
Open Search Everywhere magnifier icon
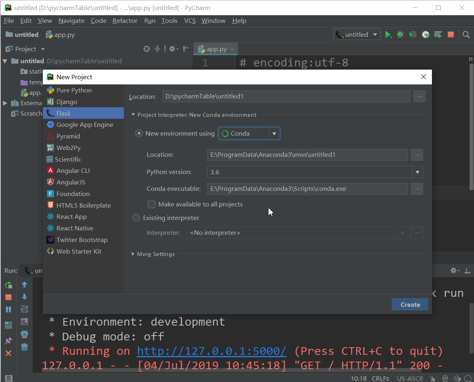(466, 35)
